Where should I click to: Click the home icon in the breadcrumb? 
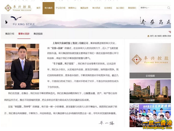click(148, 36)
